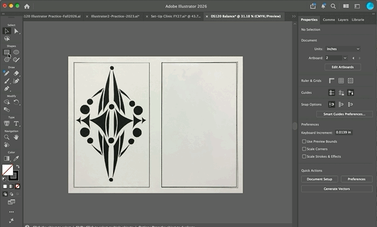
Task: Switch to Set-Up Clinic FY27.ai tab
Action: 176,16
